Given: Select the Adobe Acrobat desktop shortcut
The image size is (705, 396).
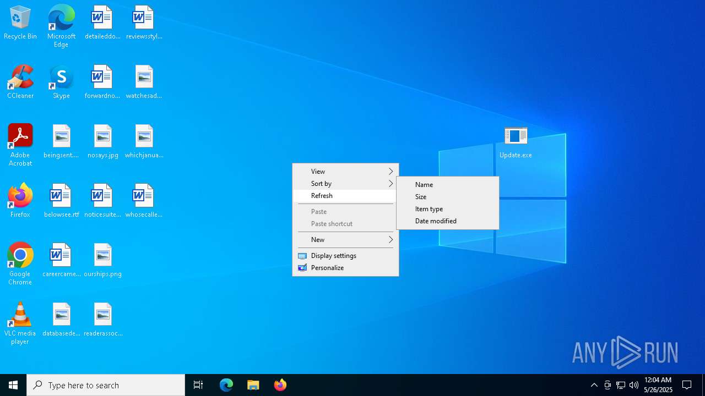Looking at the screenshot, I should (x=20, y=145).
